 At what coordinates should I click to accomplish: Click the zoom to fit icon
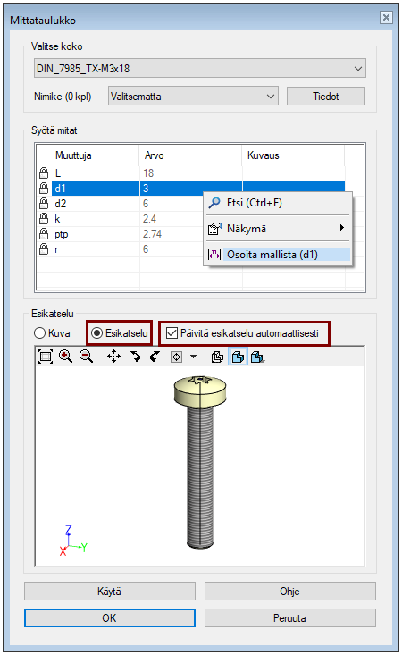[45, 357]
